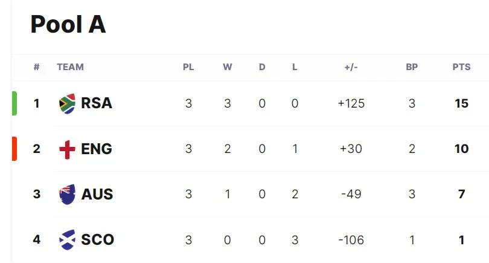Click the South Africa flag icon
The width and height of the screenshot is (489, 263).
[x=68, y=103]
